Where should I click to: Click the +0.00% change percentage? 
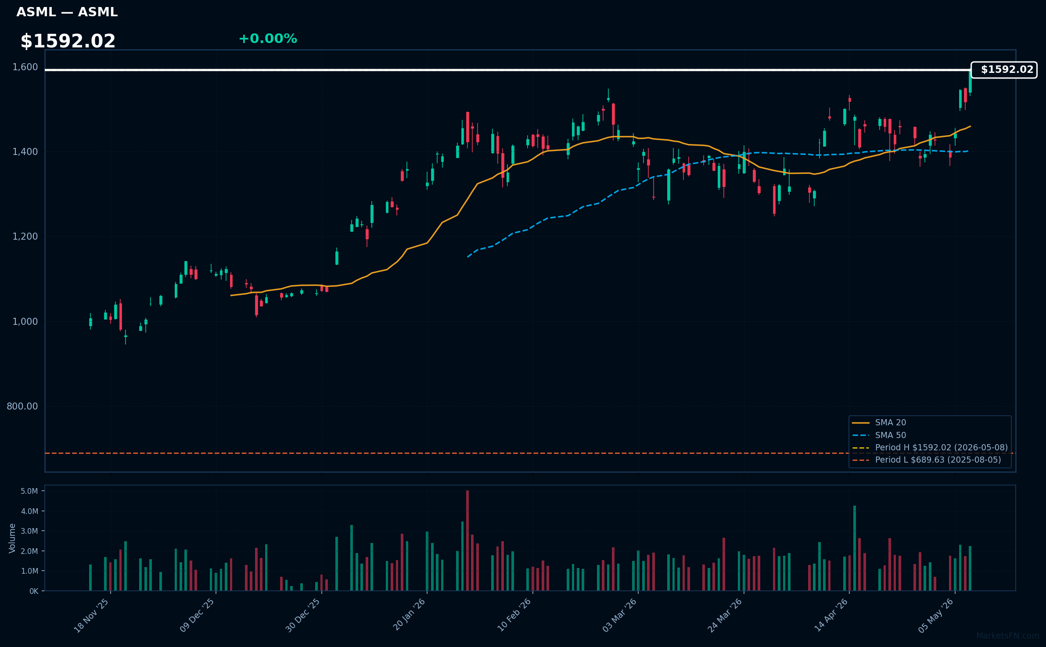[268, 39]
